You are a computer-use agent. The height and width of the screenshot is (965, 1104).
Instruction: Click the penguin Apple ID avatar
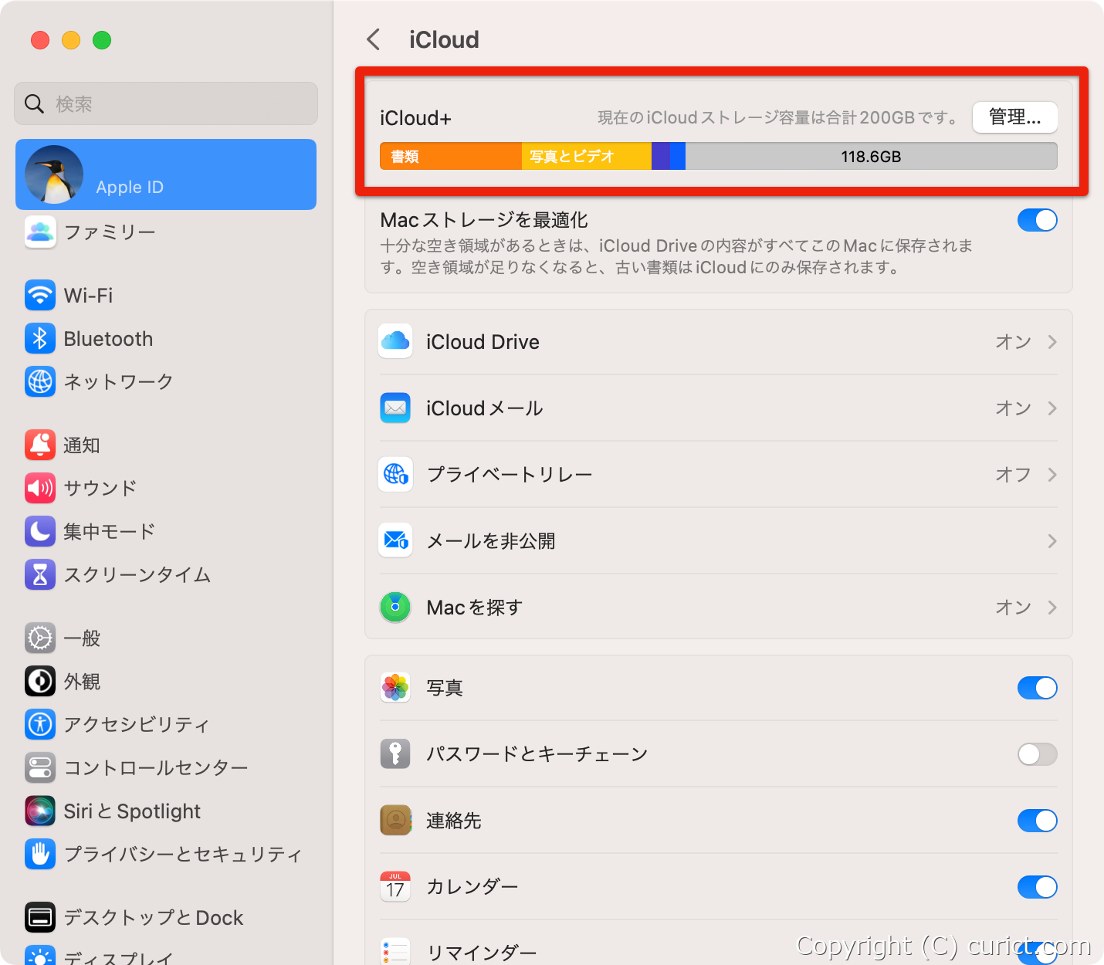[x=54, y=174]
